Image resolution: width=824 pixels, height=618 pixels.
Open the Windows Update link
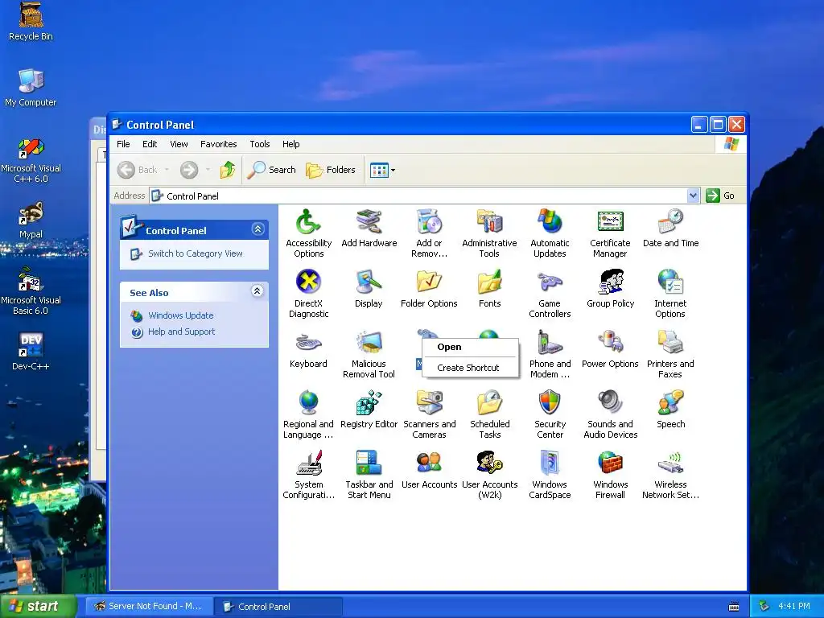(181, 315)
